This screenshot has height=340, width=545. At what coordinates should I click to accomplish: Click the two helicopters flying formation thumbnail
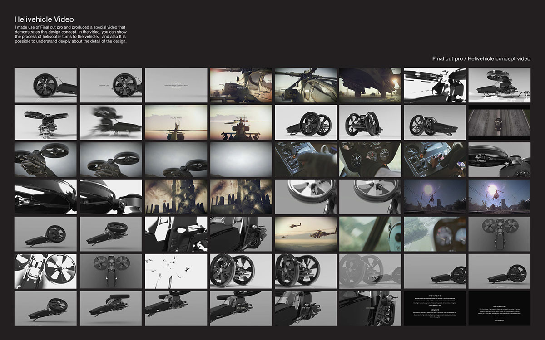(305, 235)
